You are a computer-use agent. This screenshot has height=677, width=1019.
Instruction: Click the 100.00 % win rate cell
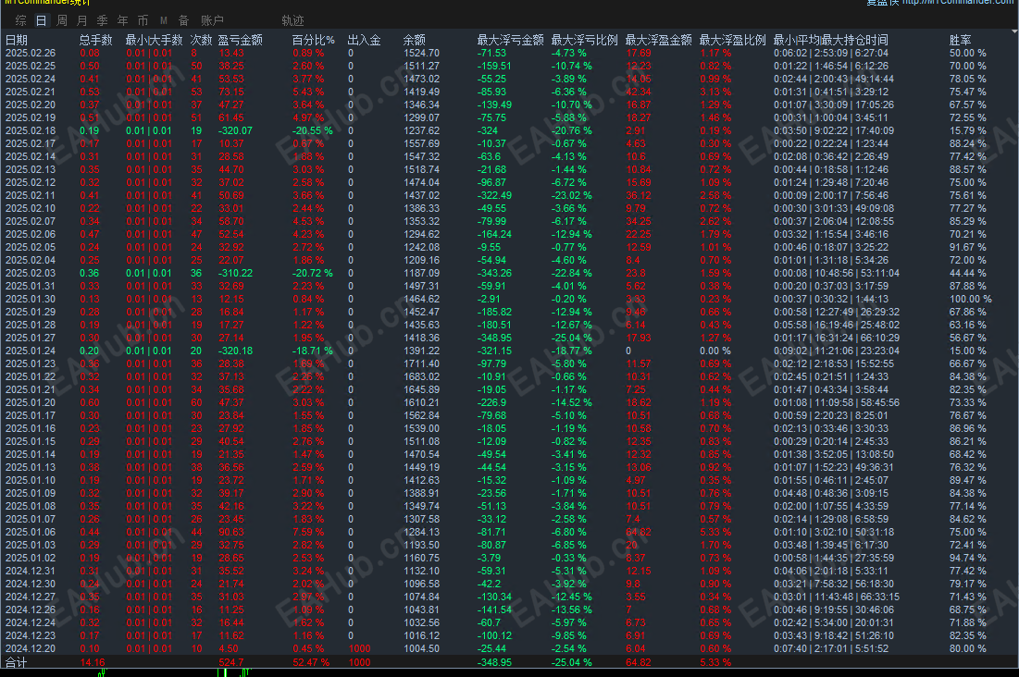pyautogui.click(x=971, y=299)
